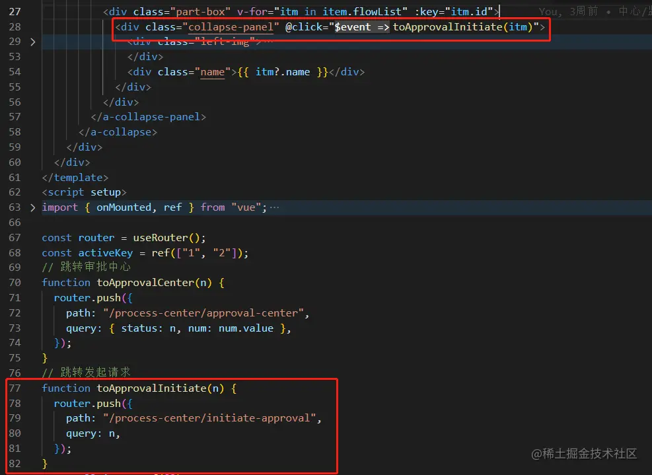Click the toApprovalInitiate function name on line 77

pyautogui.click(x=151, y=388)
